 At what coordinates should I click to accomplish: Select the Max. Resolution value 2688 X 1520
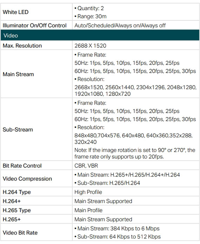tap(90, 46)
